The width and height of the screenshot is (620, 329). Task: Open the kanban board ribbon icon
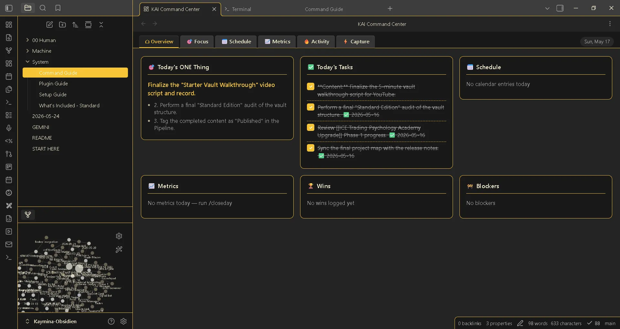tap(9, 167)
